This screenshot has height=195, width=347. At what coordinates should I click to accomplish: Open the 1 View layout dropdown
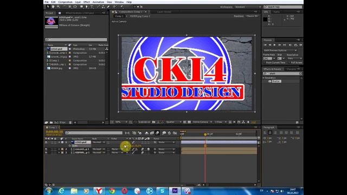point(221,122)
